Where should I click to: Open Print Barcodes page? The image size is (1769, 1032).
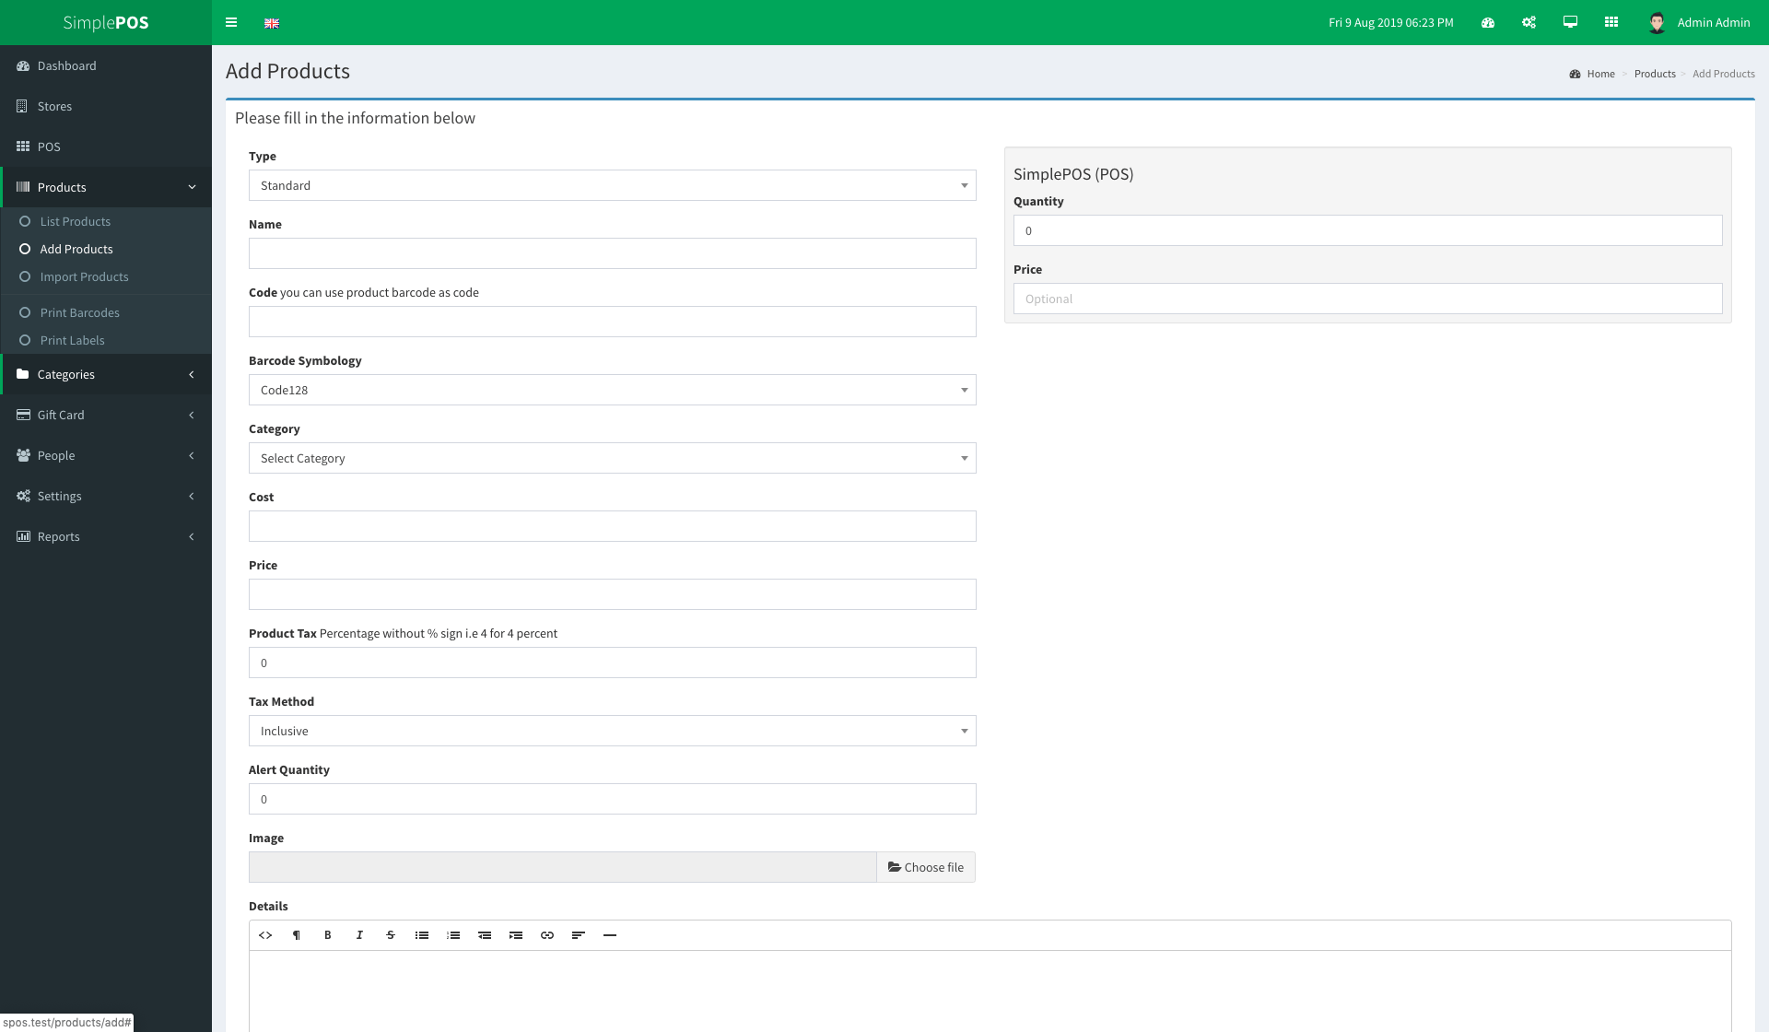106,313
